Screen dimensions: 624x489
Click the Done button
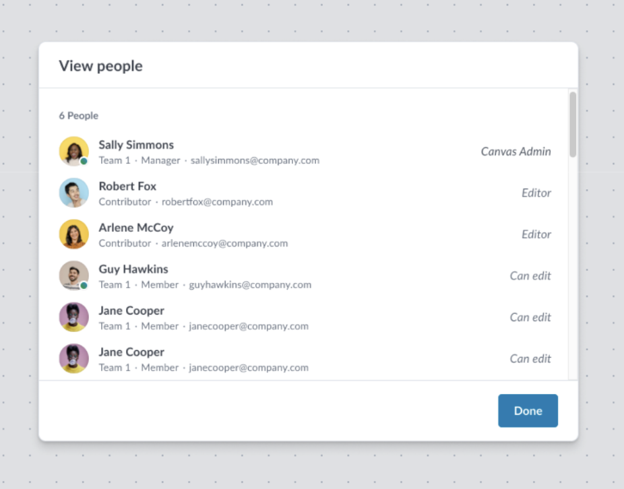point(528,411)
